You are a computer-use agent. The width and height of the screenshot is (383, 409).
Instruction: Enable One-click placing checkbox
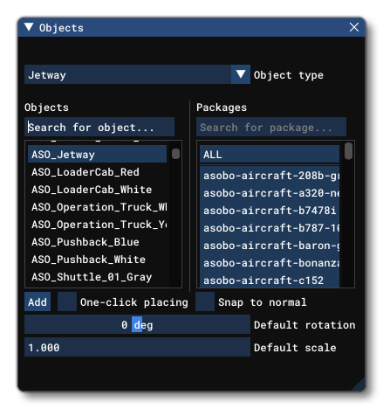[67, 302]
